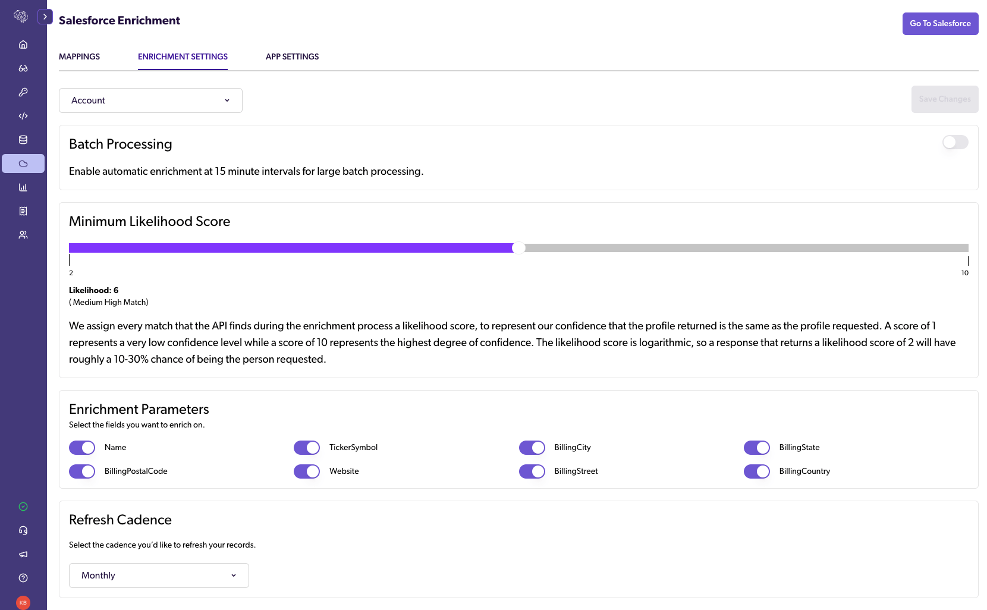Open the home icon in sidebar
This screenshot has height=610, width=987.
tap(23, 45)
